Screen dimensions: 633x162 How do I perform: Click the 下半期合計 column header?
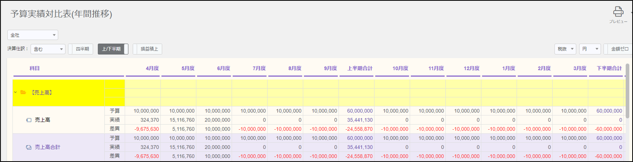click(609, 68)
